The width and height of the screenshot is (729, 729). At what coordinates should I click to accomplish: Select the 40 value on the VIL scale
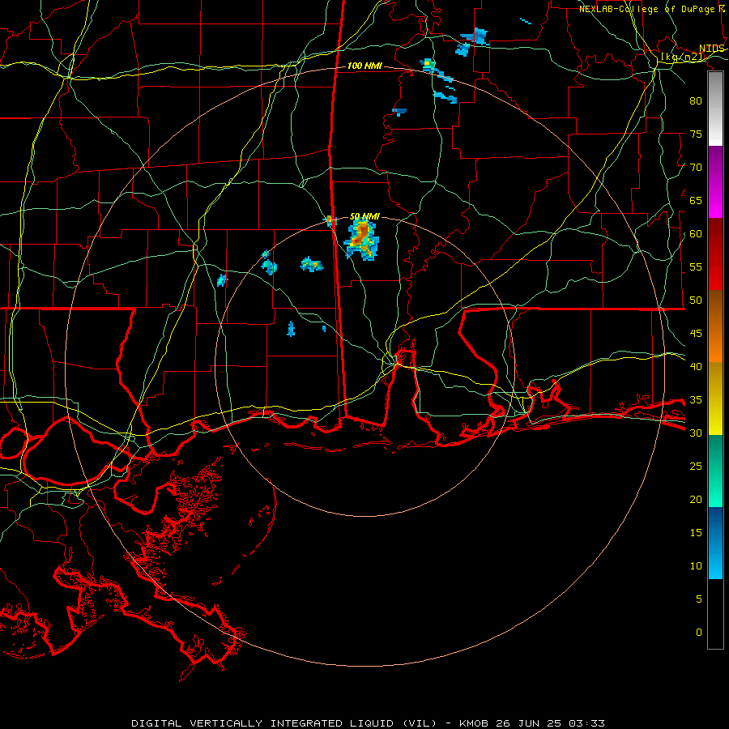pyautogui.click(x=696, y=367)
